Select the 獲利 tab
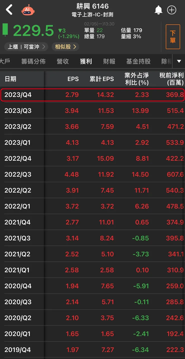The image size is (185, 359). (86, 61)
